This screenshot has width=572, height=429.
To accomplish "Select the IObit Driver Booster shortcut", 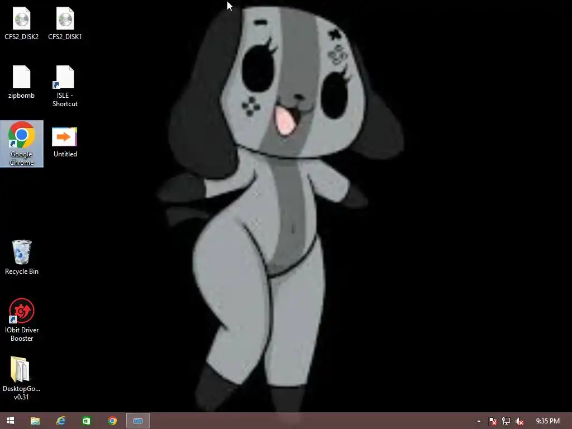I will (x=22, y=311).
